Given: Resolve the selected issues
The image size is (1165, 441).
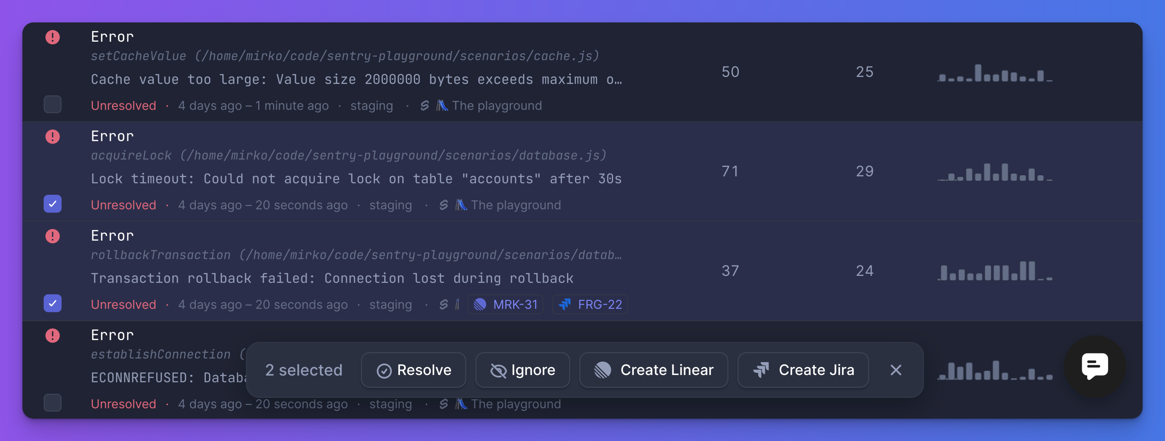Looking at the screenshot, I should click(413, 370).
